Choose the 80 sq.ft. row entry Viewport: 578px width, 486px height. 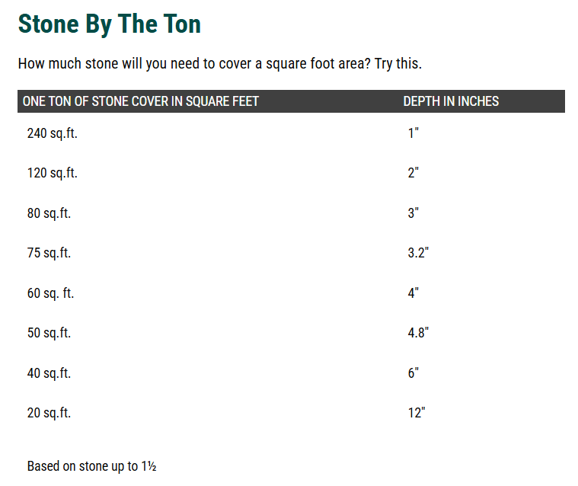pos(49,213)
